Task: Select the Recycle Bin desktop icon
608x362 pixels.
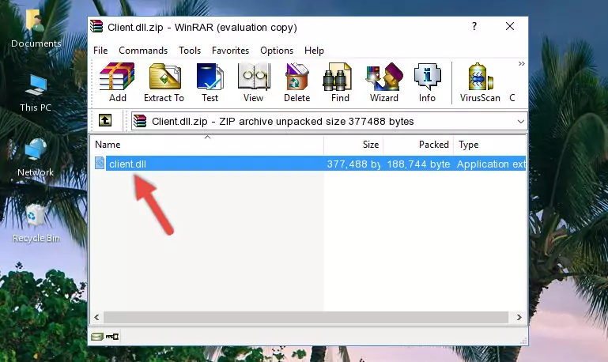Action: coord(36,223)
